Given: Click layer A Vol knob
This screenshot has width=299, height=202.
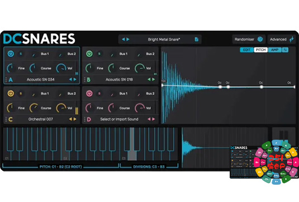Looking at the screenshot, I should (x=61, y=68).
